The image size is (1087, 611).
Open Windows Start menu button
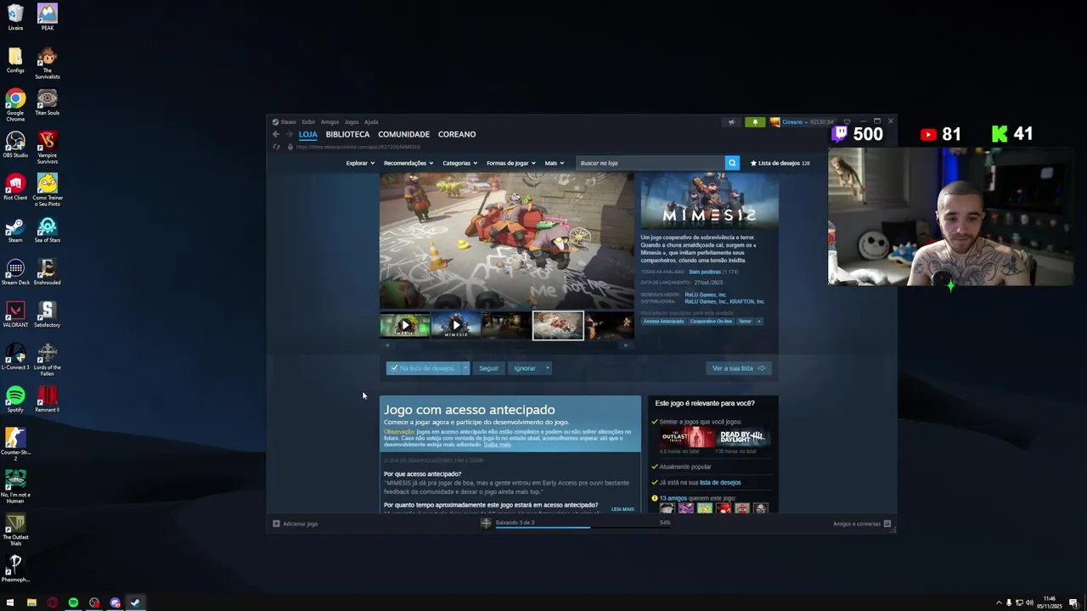click(x=10, y=603)
